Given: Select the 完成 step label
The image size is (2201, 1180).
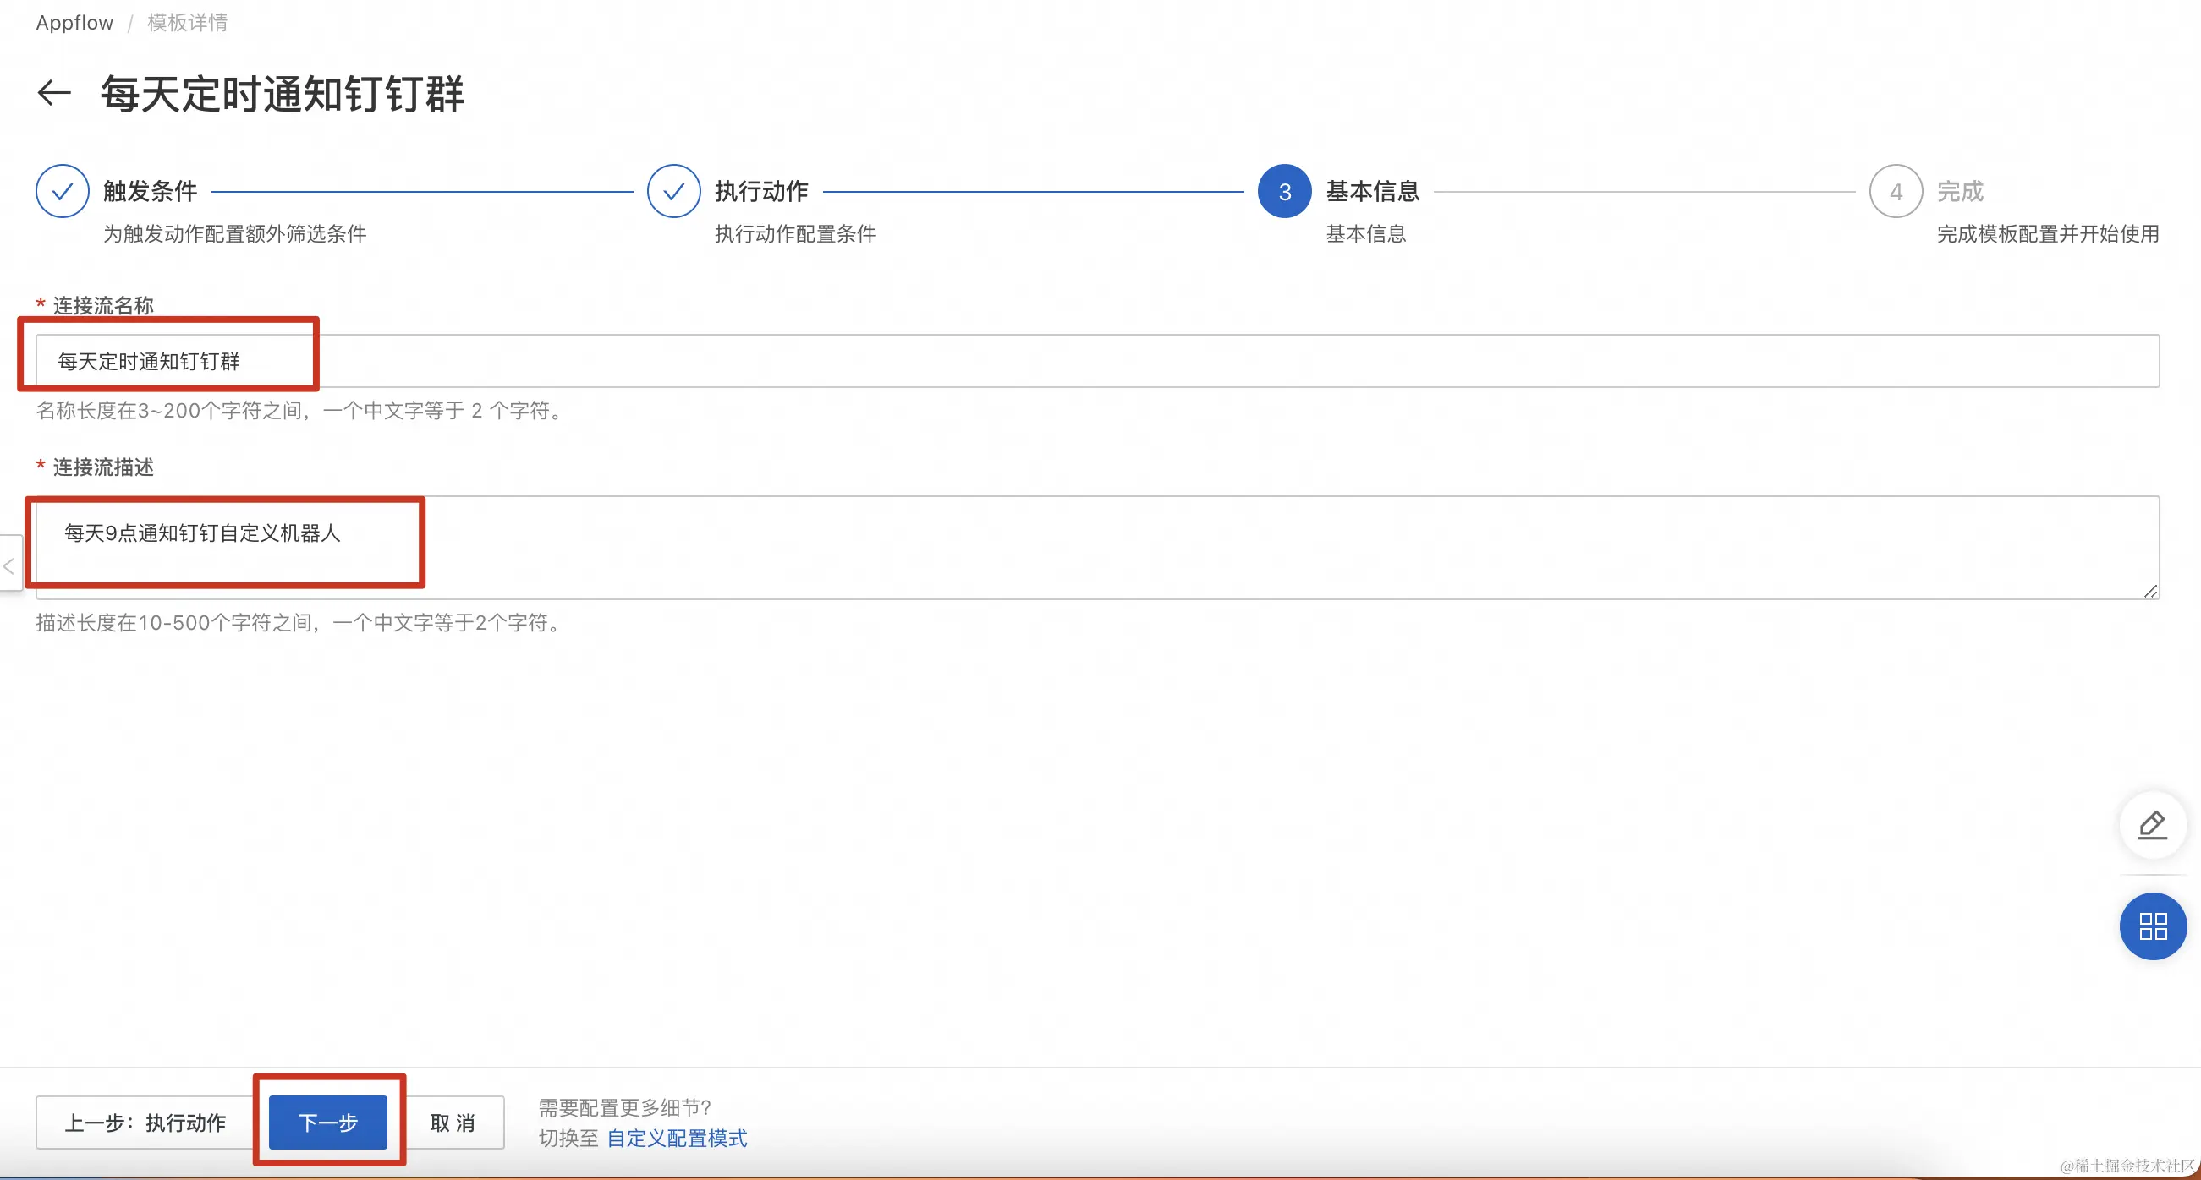Looking at the screenshot, I should (x=1959, y=191).
